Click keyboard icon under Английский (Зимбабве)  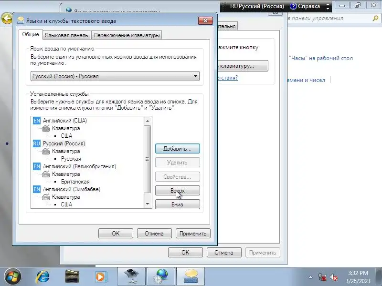[x=46, y=197]
